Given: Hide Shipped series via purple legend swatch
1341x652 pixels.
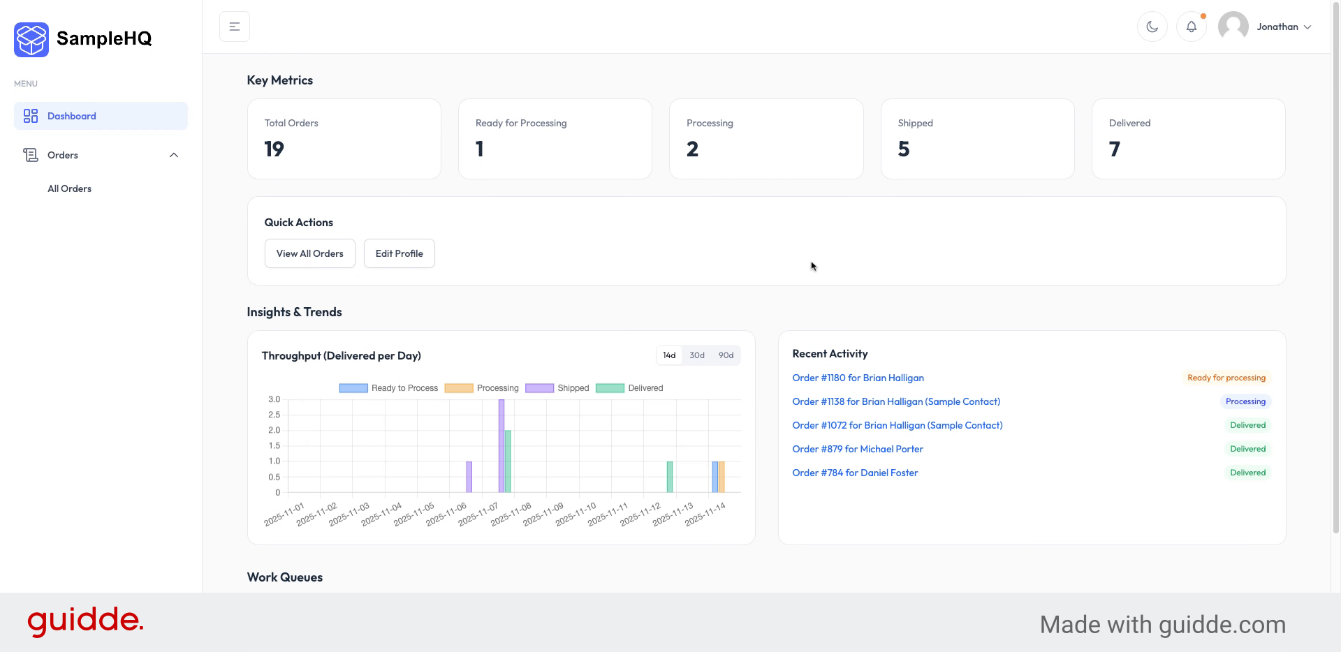Looking at the screenshot, I should pyautogui.click(x=539, y=388).
